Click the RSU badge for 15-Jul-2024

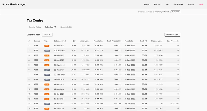(47, 84)
